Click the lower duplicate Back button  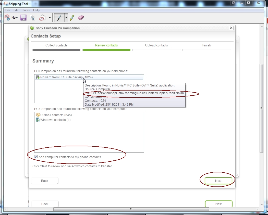click(45, 204)
